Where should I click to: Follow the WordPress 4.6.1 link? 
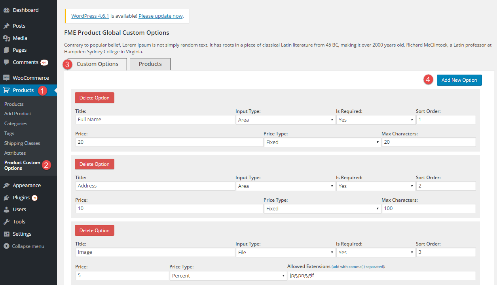90,16
